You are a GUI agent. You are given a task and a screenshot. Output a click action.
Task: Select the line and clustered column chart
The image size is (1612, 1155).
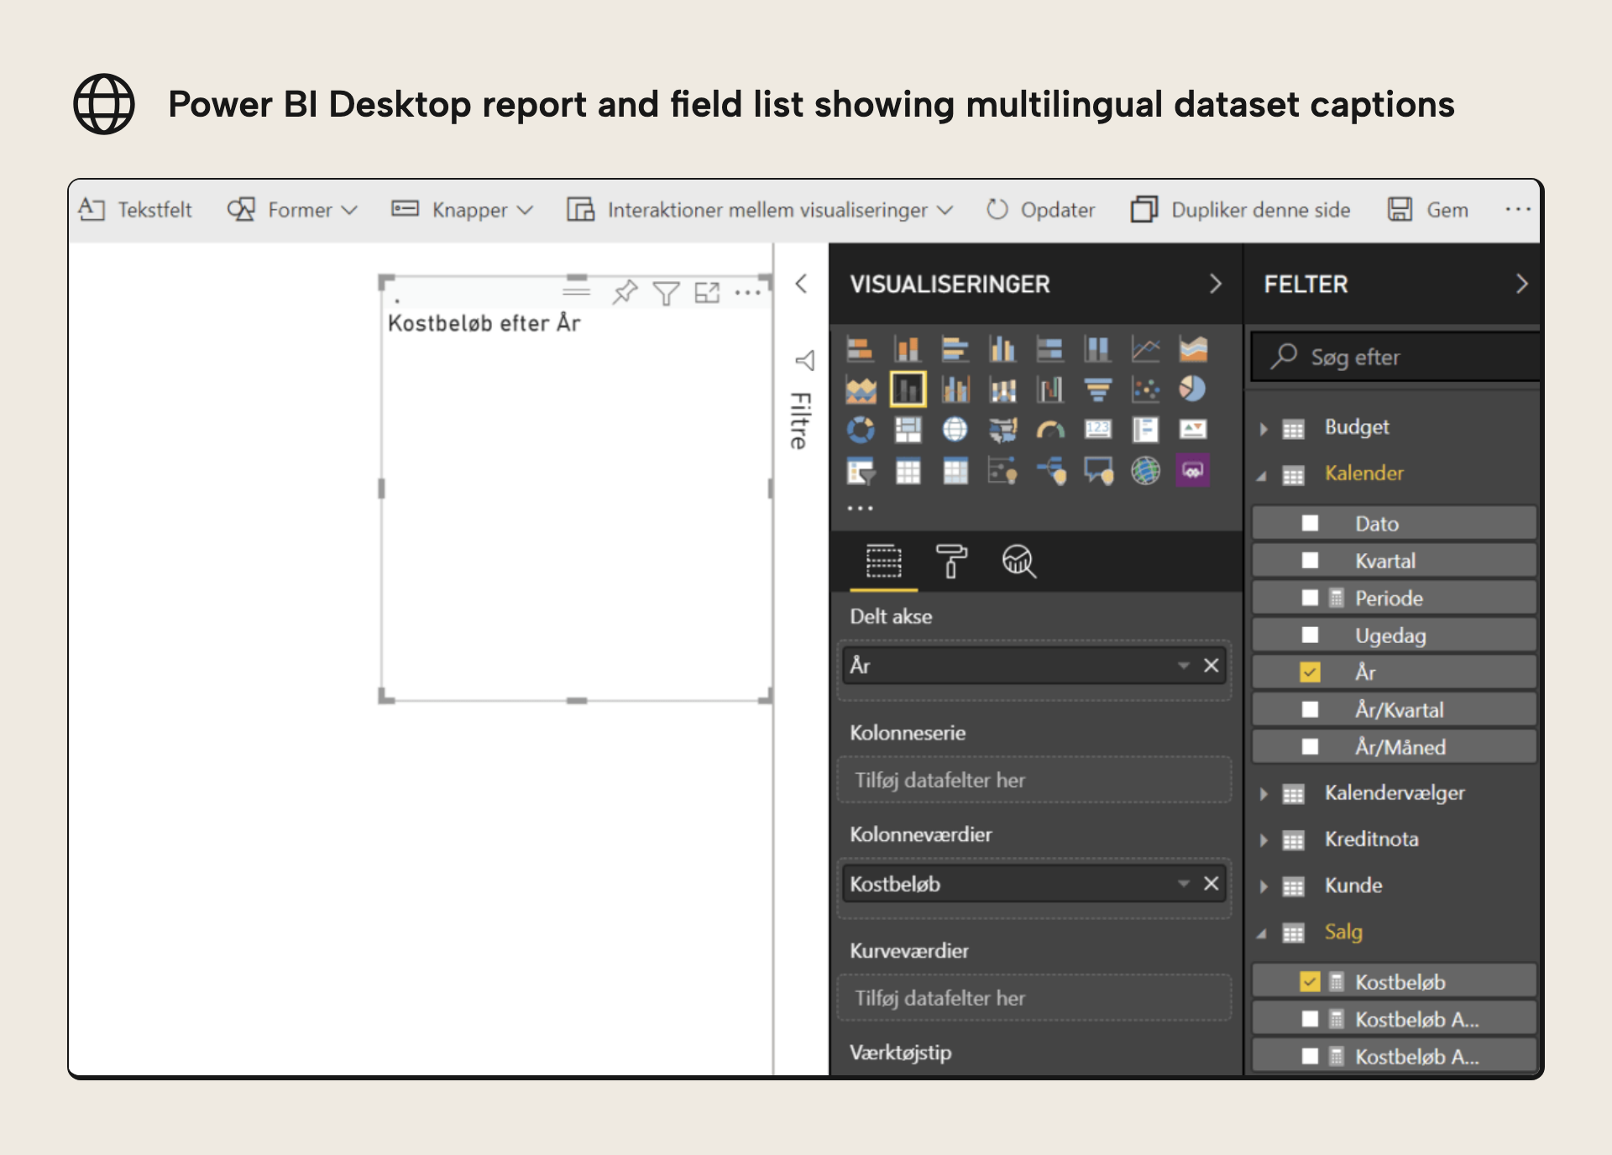click(955, 389)
